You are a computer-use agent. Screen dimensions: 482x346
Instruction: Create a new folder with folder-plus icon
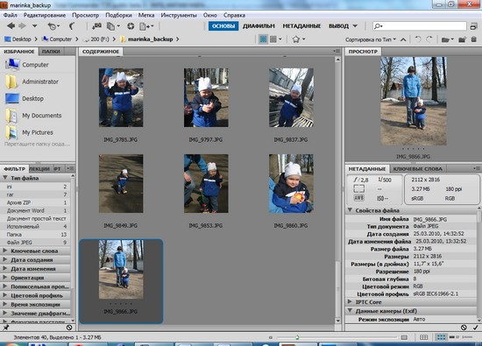[462, 39]
